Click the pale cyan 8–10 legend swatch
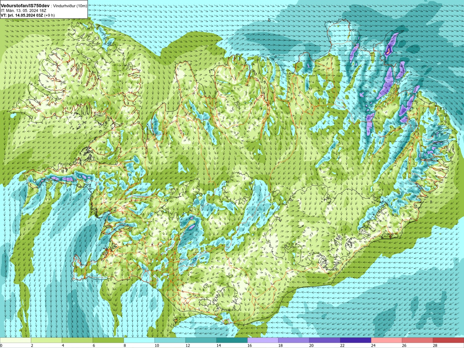 (x=139, y=340)
